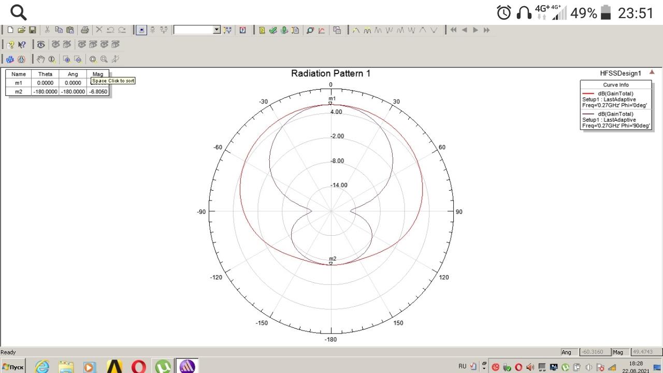663x373 pixels.
Task: Toggle the eye visibility icon
Action: [x=41, y=45]
